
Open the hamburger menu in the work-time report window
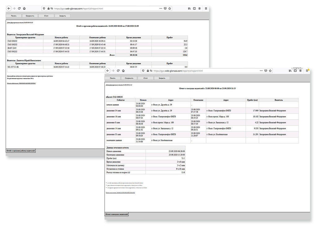coord(206,8)
